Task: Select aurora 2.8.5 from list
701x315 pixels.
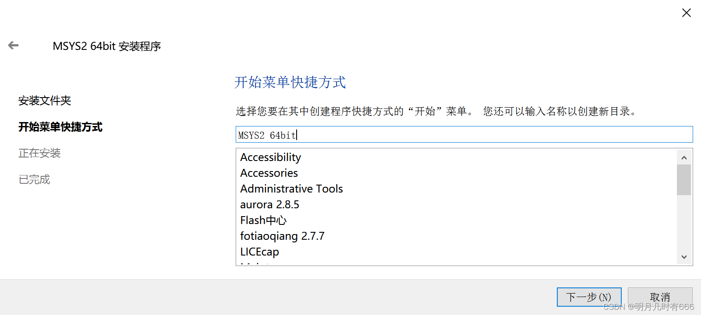Action: click(x=269, y=205)
